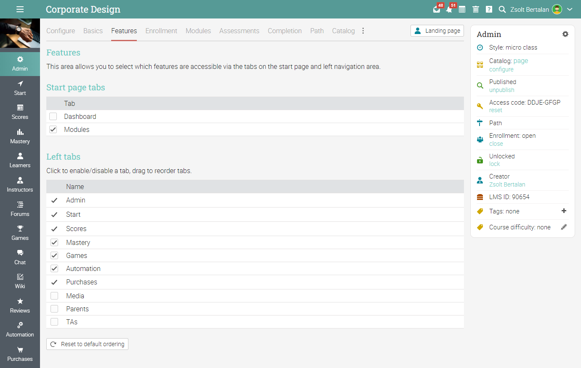Open Learners in left sidebar
The height and width of the screenshot is (368, 581).
point(20,160)
